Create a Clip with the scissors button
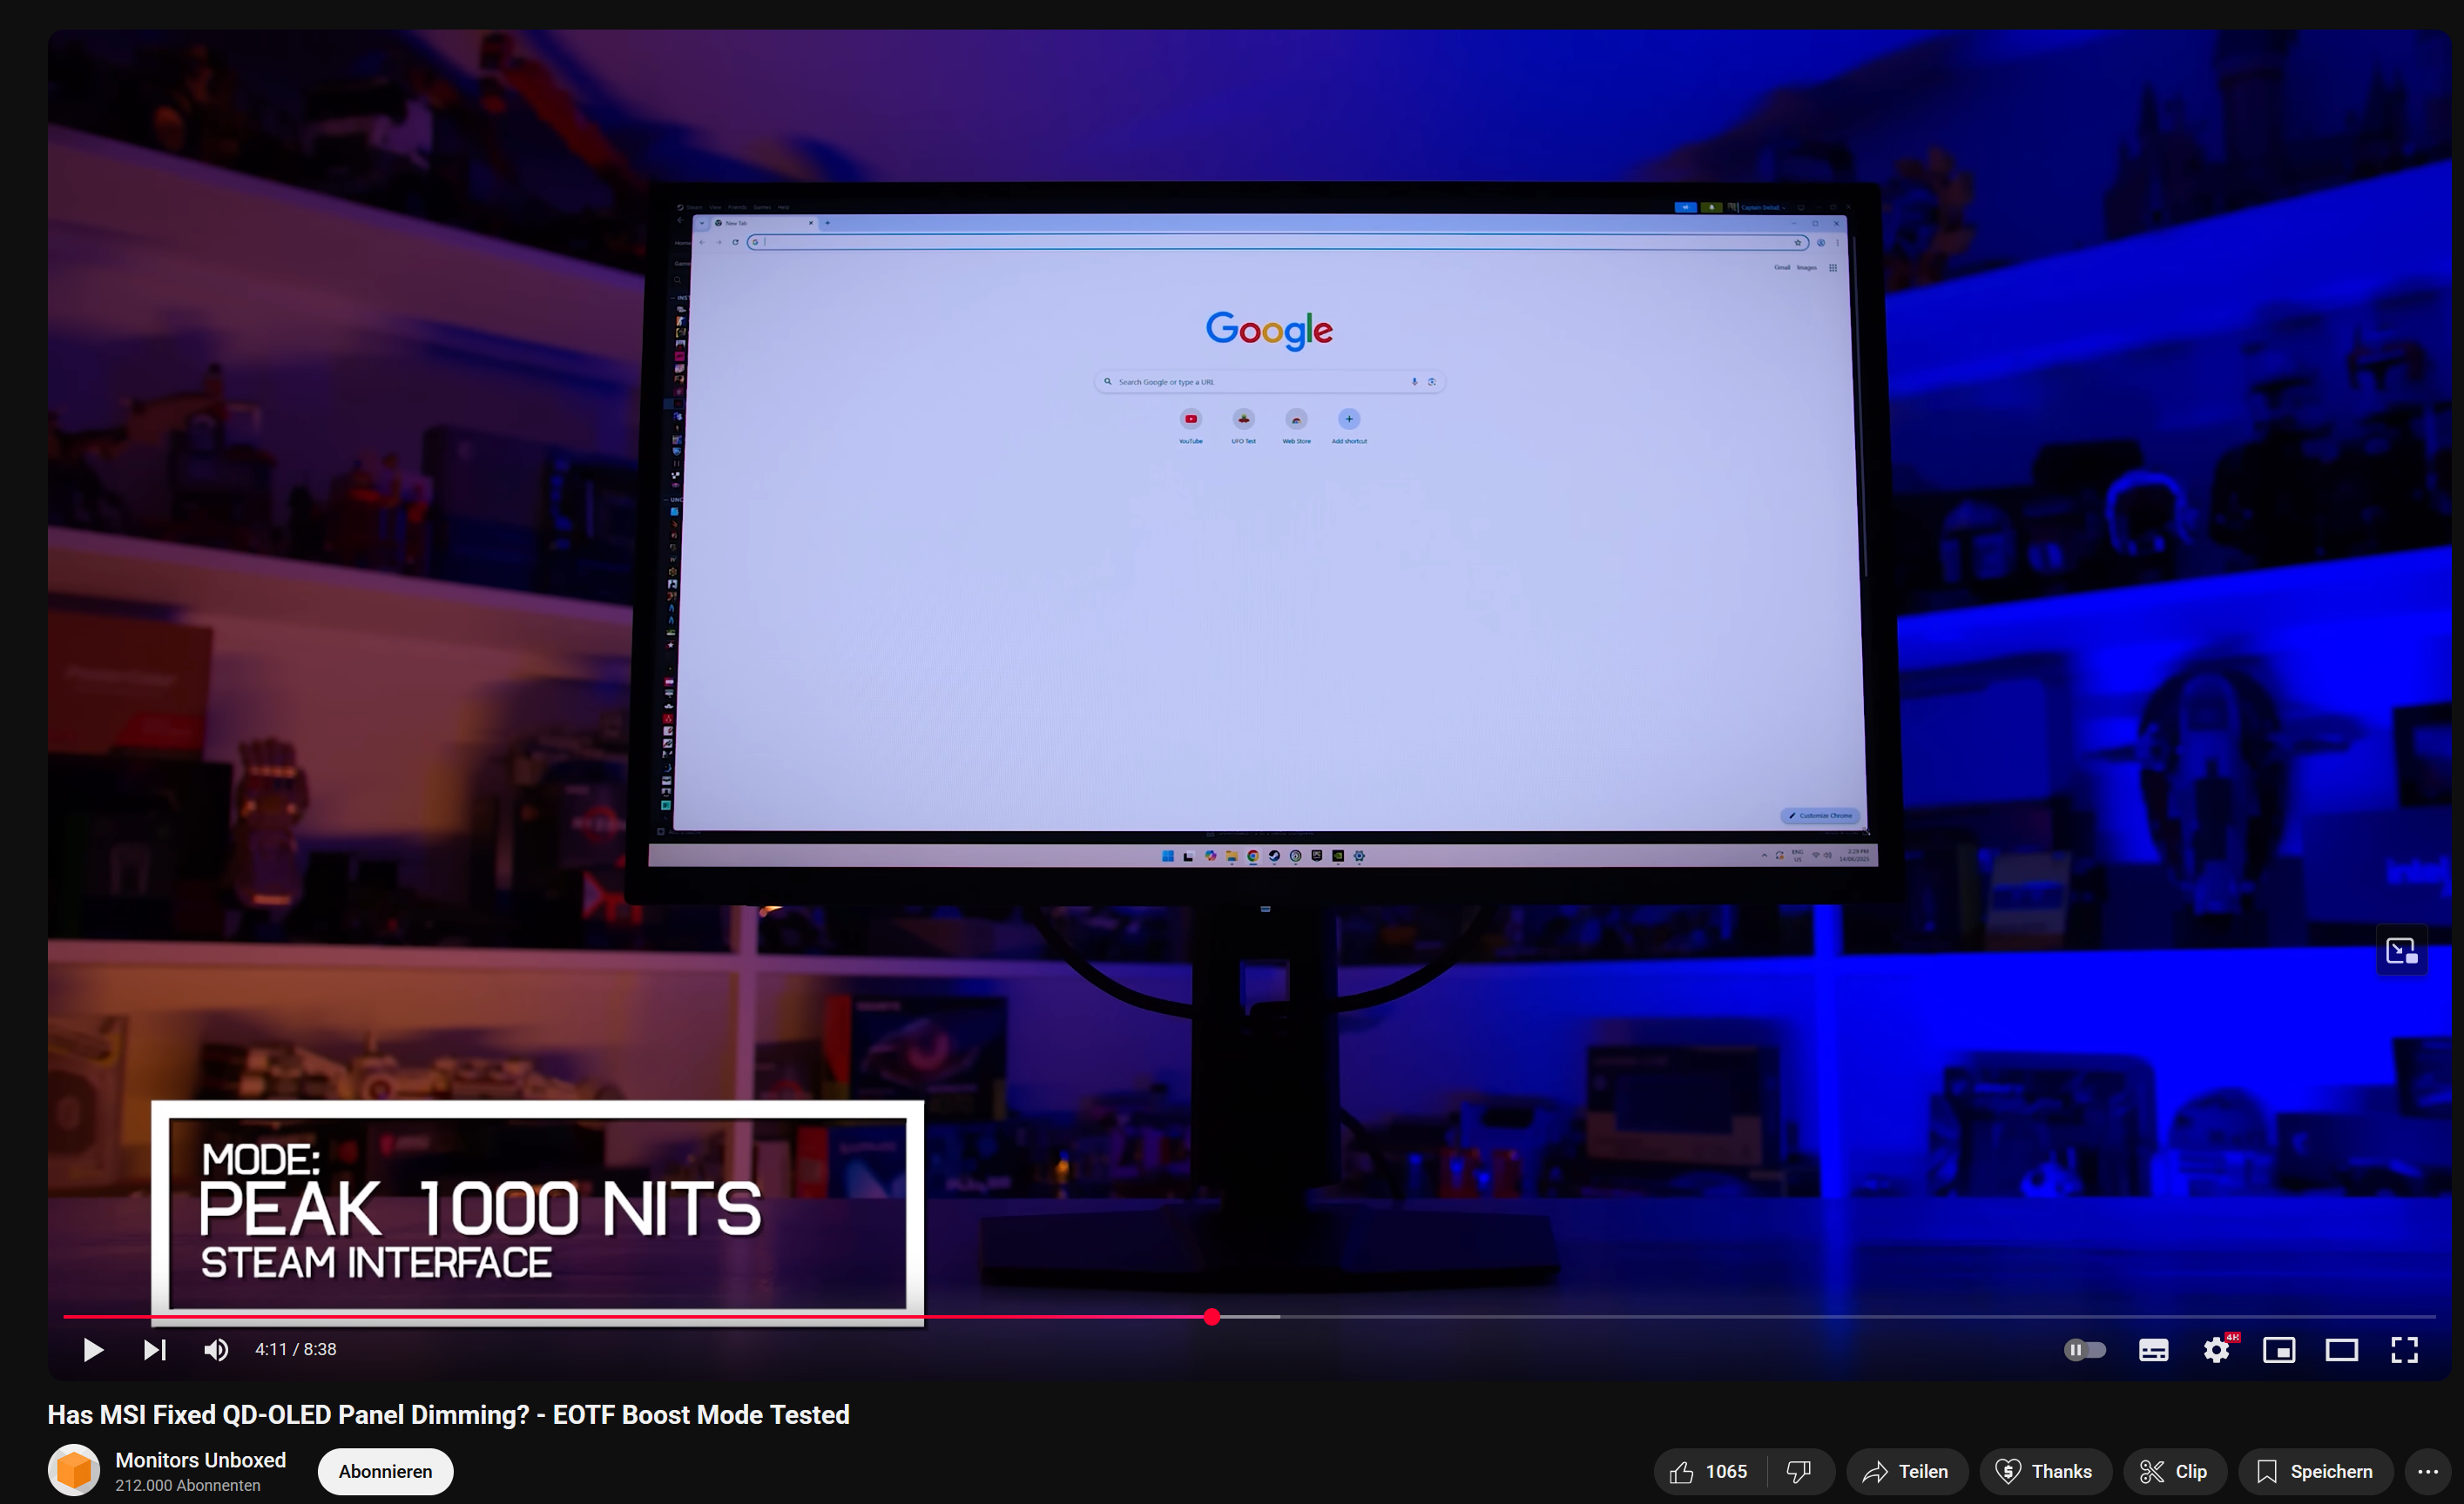Screen dimensions: 2464x1504 coord(2175,1471)
